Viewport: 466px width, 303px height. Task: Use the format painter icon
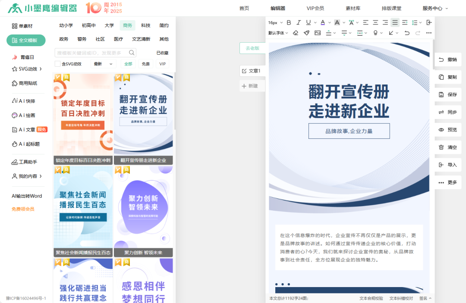tap(307, 33)
